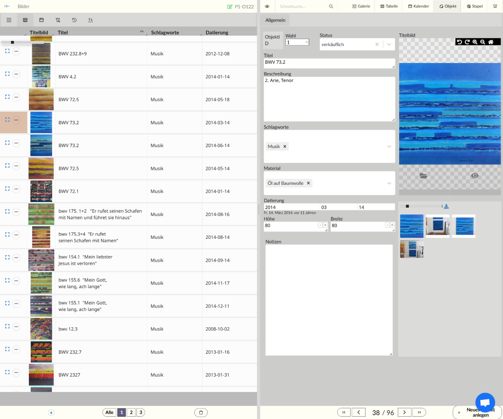Switch to the Kalender view tab
Image resolution: width=503 pixels, height=419 pixels.
(418, 7)
